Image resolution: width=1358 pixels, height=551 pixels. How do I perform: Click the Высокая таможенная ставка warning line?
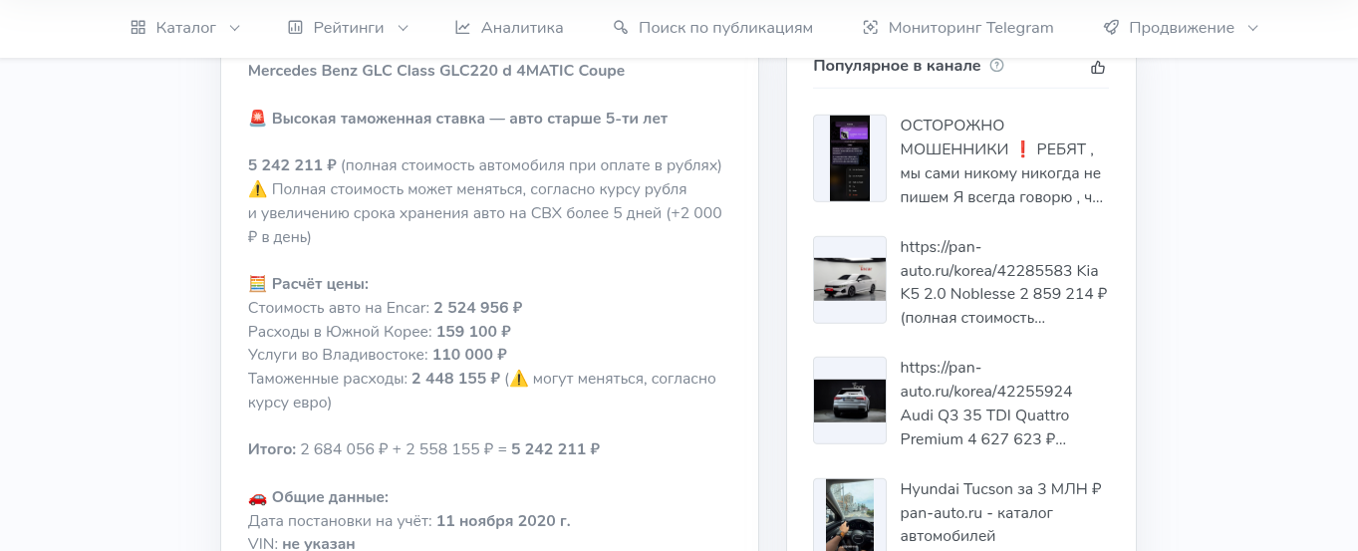click(457, 119)
